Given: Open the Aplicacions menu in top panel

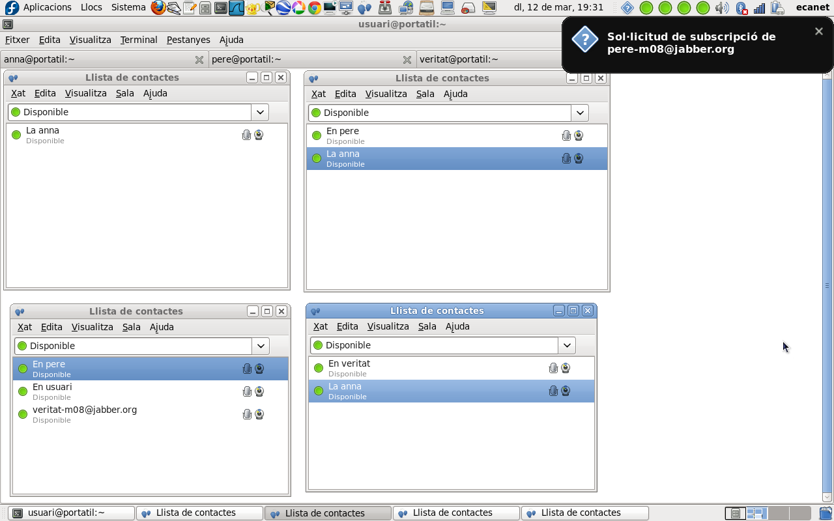Looking at the screenshot, I should (47, 7).
